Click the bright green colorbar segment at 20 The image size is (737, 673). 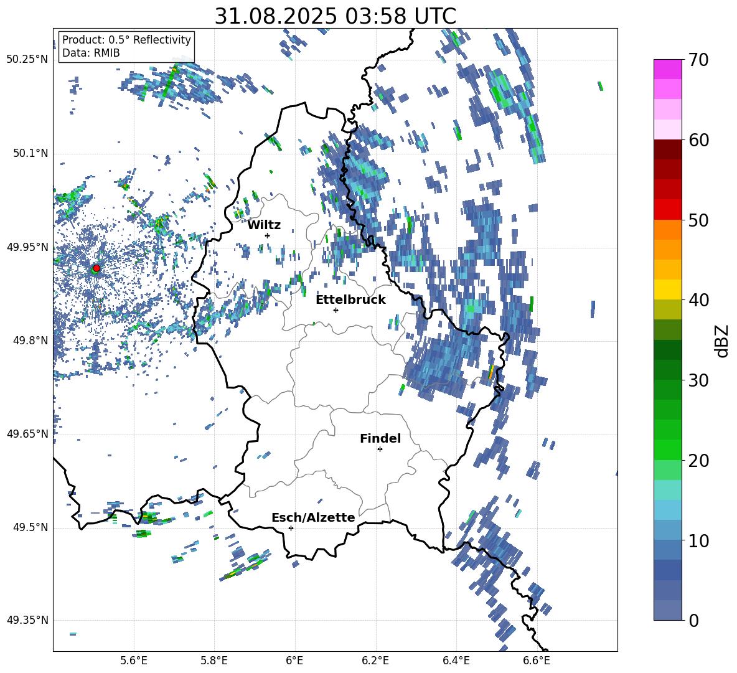click(667, 449)
